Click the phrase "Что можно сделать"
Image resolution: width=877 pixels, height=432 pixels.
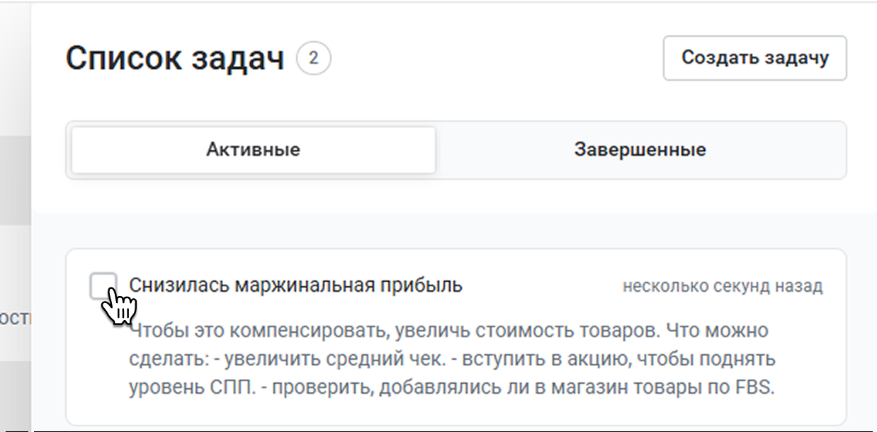pos(701,331)
